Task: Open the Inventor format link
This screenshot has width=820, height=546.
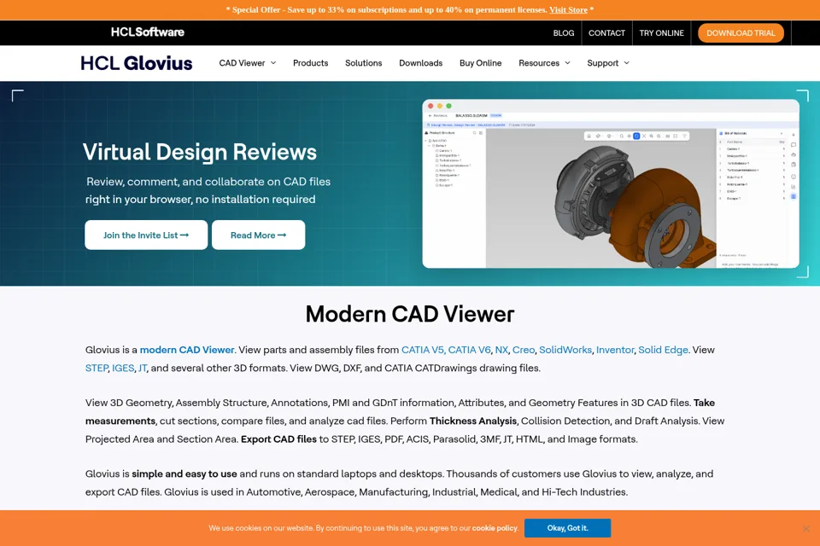Action: click(x=615, y=350)
